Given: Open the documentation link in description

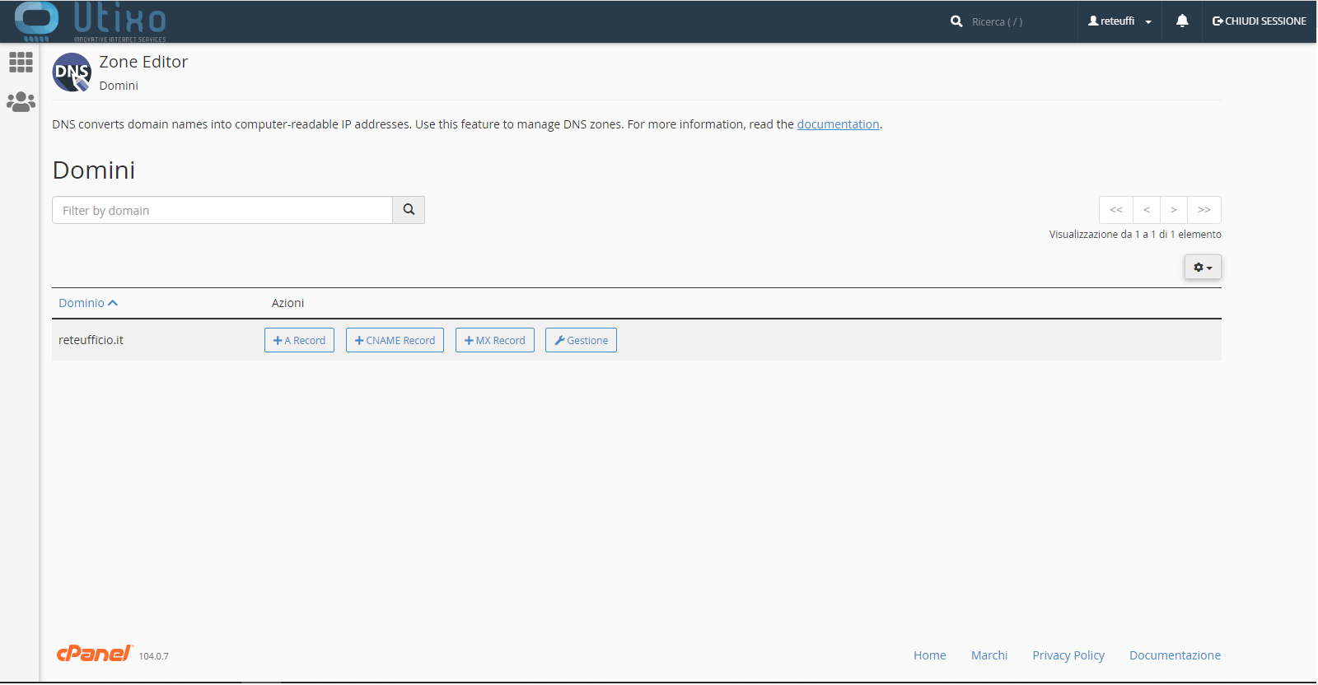Looking at the screenshot, I should 838,124.
